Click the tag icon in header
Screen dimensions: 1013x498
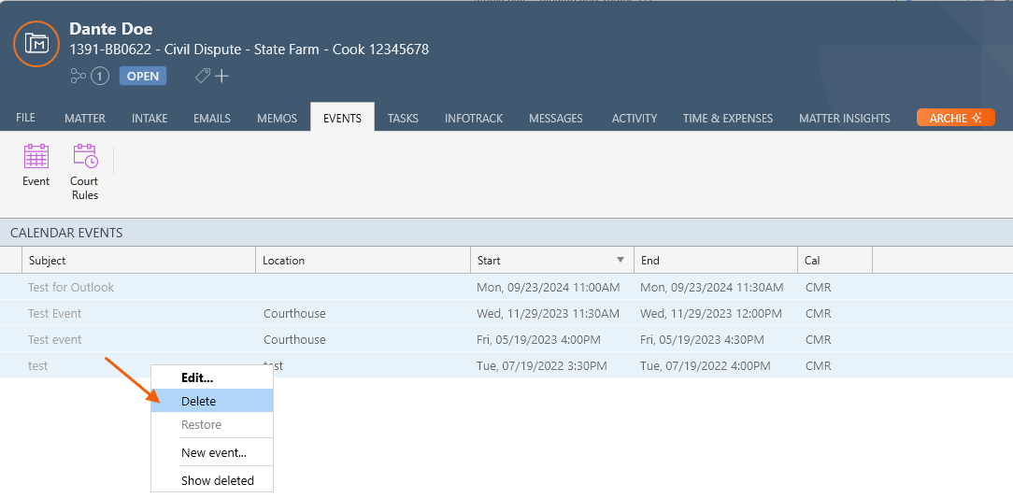point(202,77)
